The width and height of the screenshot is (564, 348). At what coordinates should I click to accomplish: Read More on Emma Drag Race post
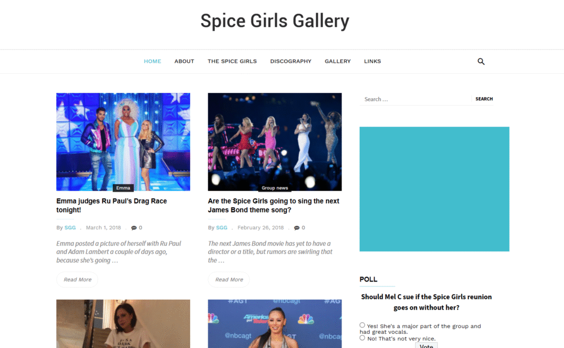[77, 279]
